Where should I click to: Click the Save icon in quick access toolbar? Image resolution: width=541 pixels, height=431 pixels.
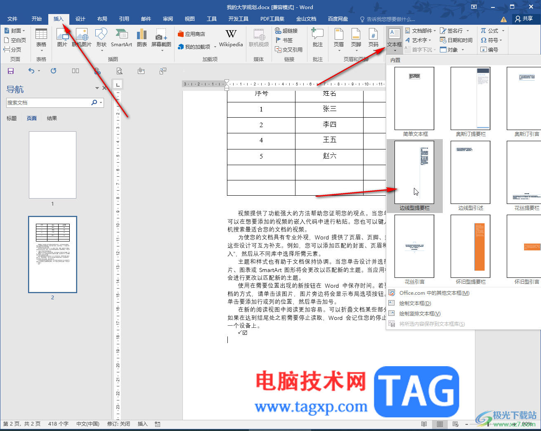coord(11,71)
